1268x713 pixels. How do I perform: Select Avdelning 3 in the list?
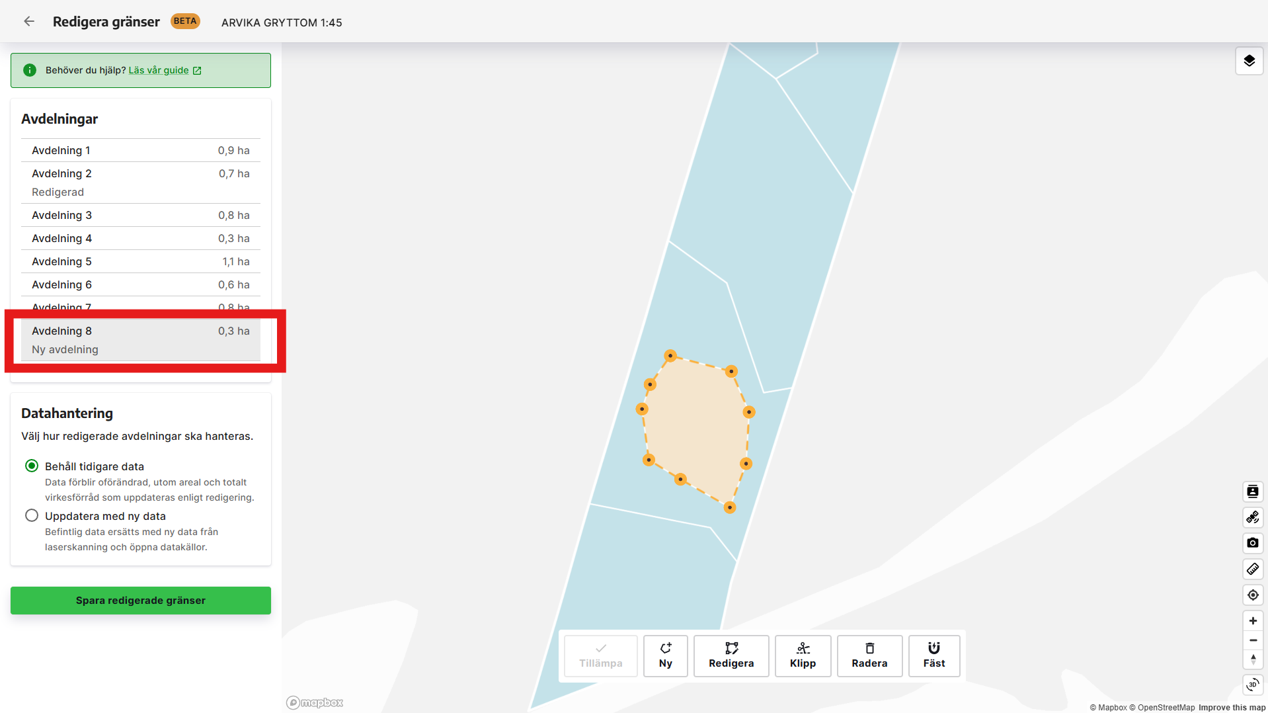point(141,215)
